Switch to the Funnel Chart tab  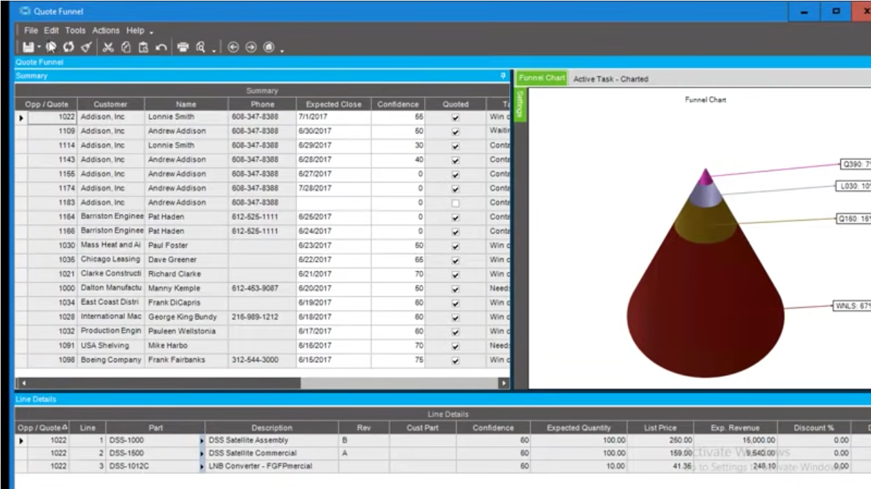pos(541,78)
